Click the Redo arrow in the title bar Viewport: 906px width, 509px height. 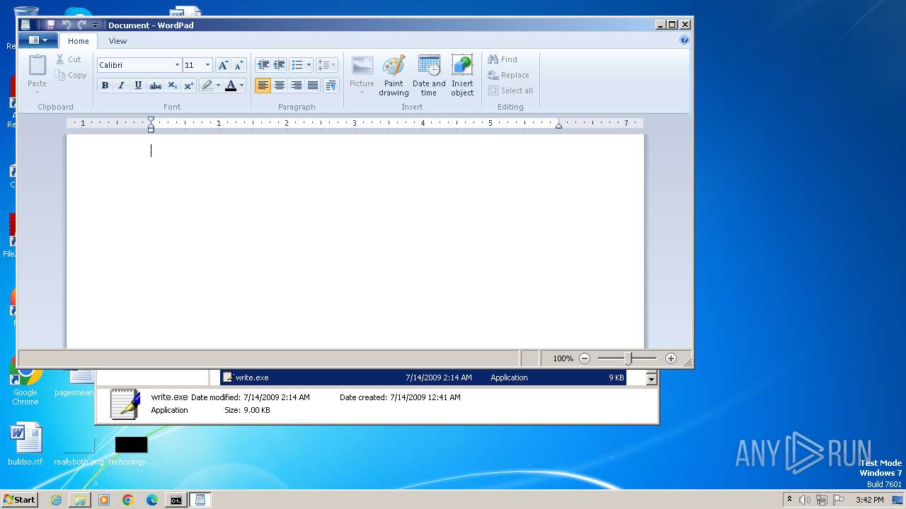click(81, 25)
